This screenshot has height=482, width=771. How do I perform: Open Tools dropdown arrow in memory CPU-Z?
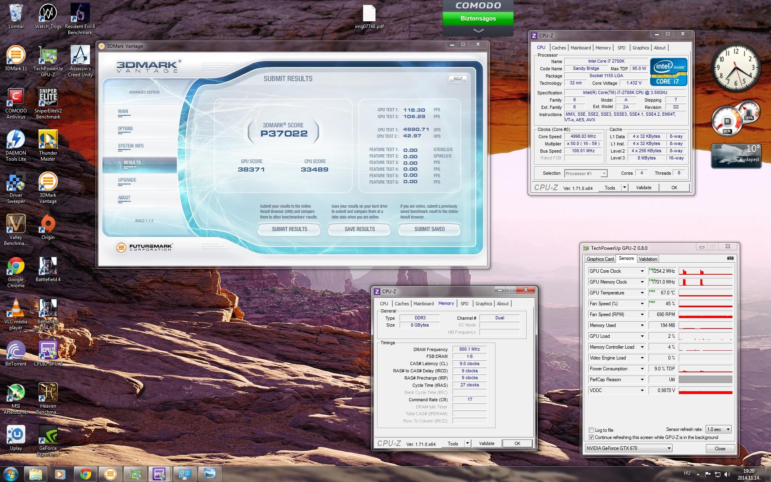[467, 443]
